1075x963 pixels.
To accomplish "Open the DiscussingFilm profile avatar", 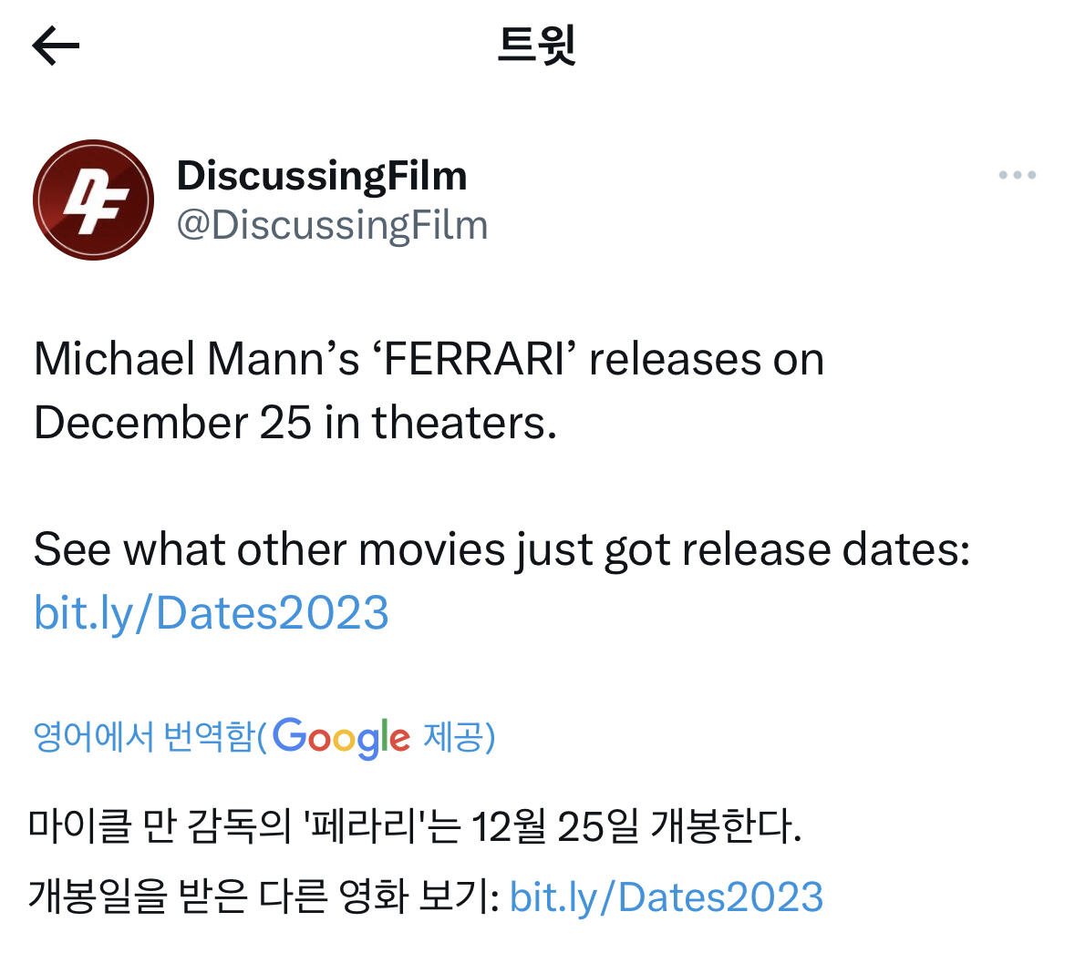I will (93, 200).
